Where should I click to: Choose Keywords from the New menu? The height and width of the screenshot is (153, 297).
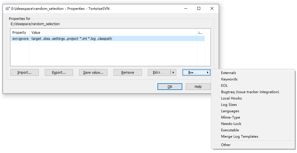[253, 79]
